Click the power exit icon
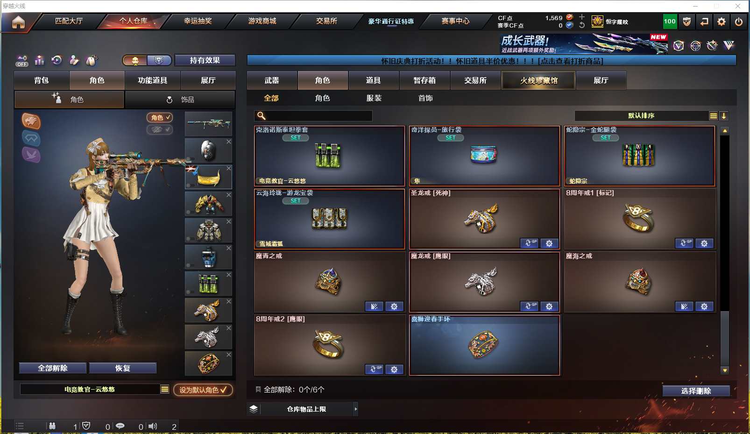Viewport: 750px width, 434px height. point(738,21)
